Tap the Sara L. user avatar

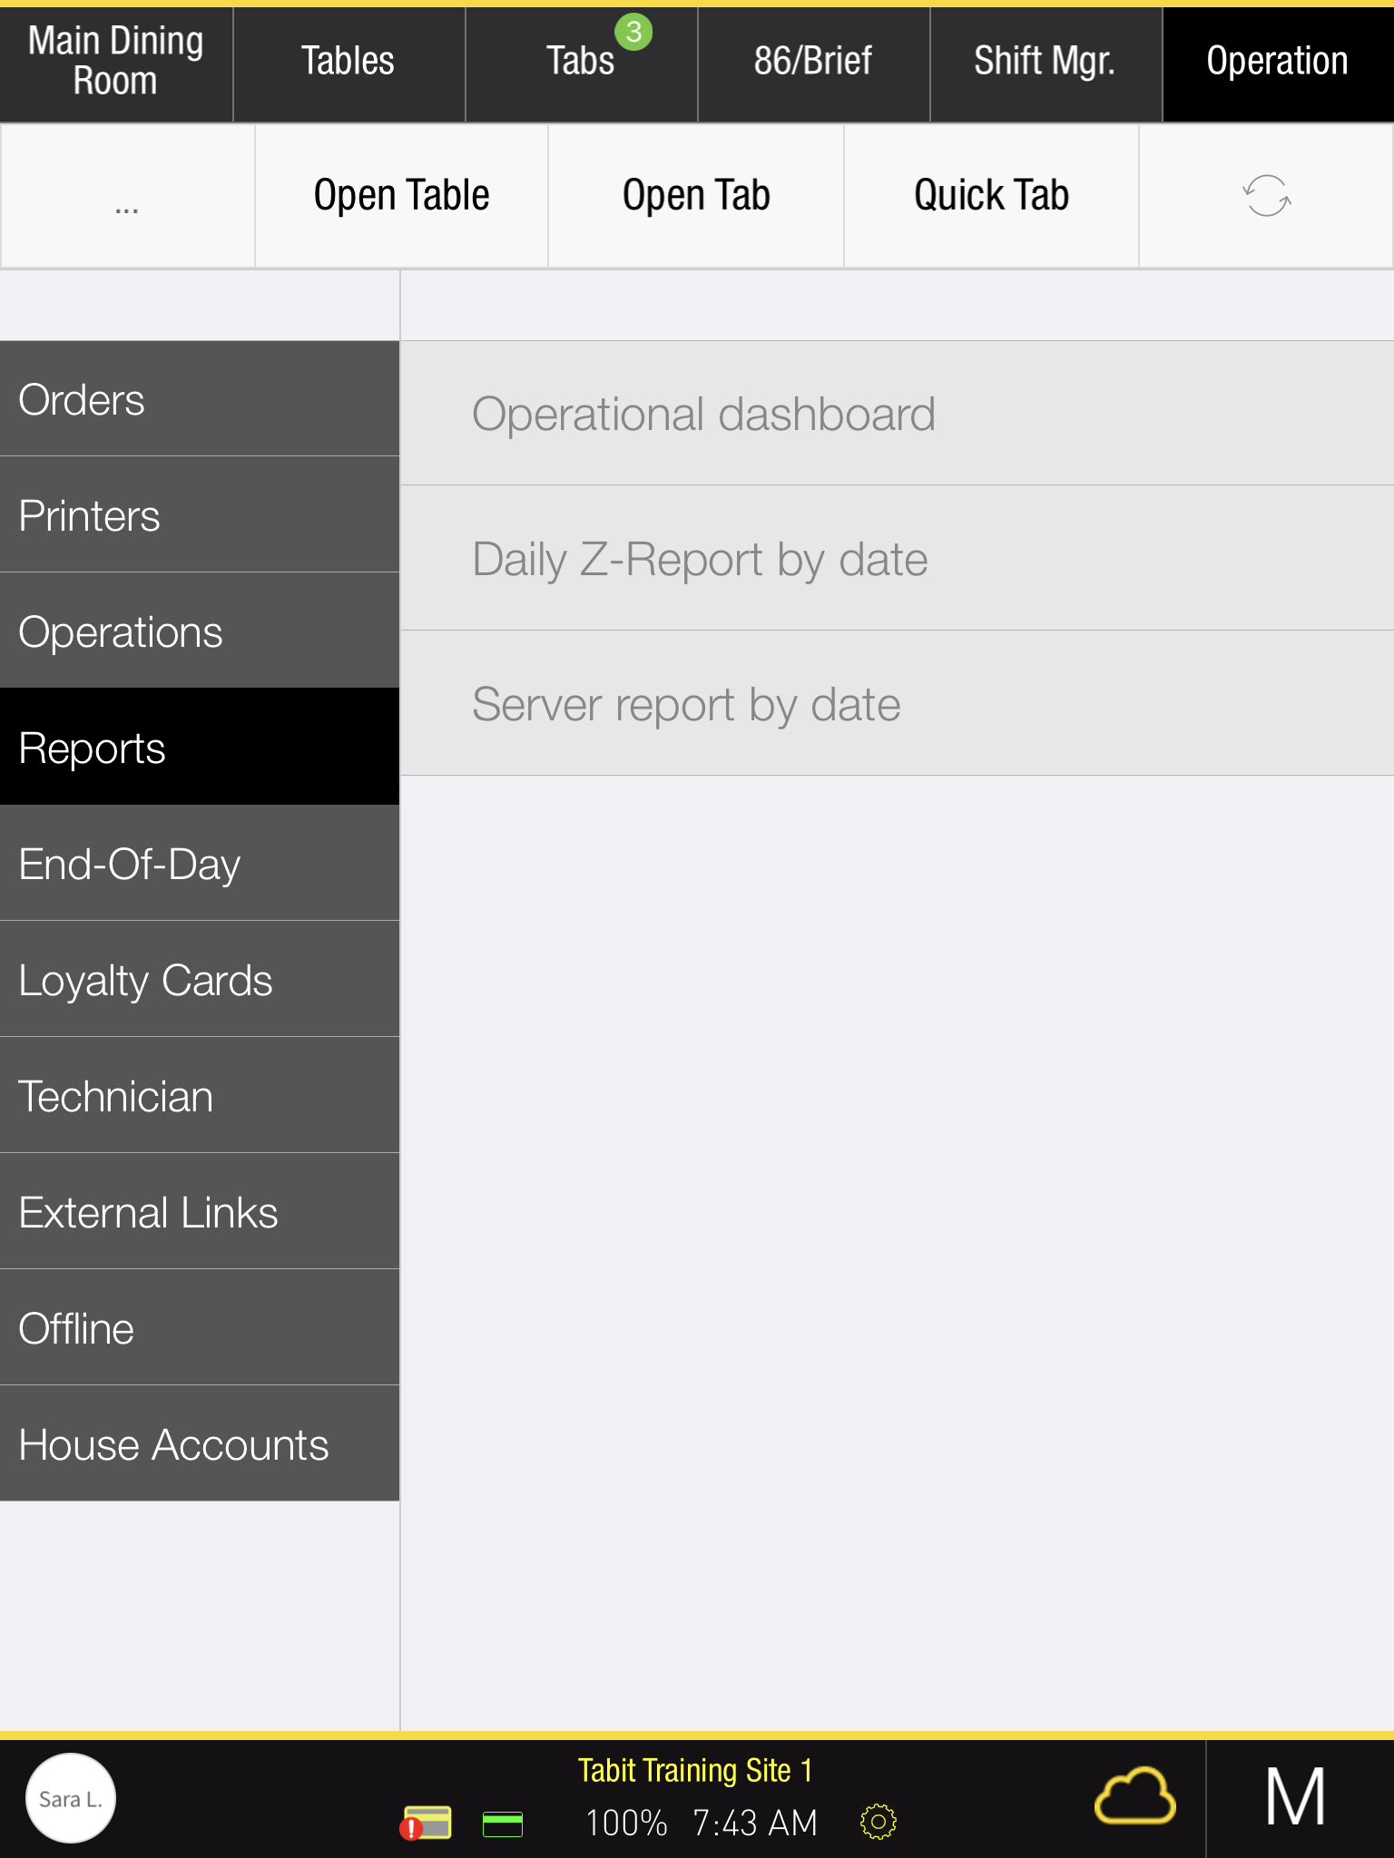tap(71, 1798)
